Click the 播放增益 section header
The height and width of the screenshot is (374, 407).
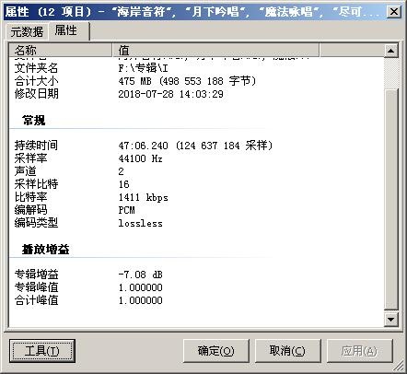coord(45,250)
